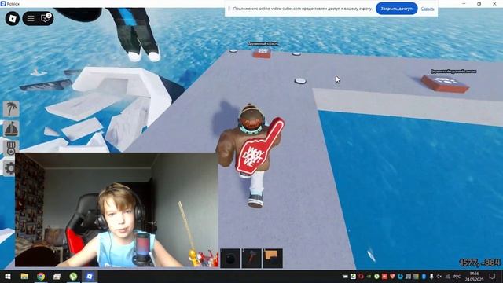
Task: Click the coordinates readout 1577, -884
Action: 479,263
